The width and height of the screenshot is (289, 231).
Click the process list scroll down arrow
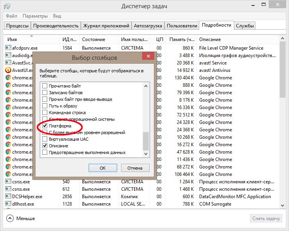coord(282,205)
